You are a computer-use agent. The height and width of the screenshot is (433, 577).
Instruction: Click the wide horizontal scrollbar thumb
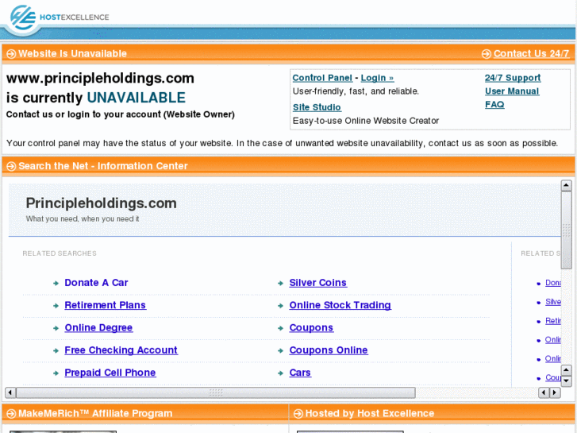tap(216, 392)
